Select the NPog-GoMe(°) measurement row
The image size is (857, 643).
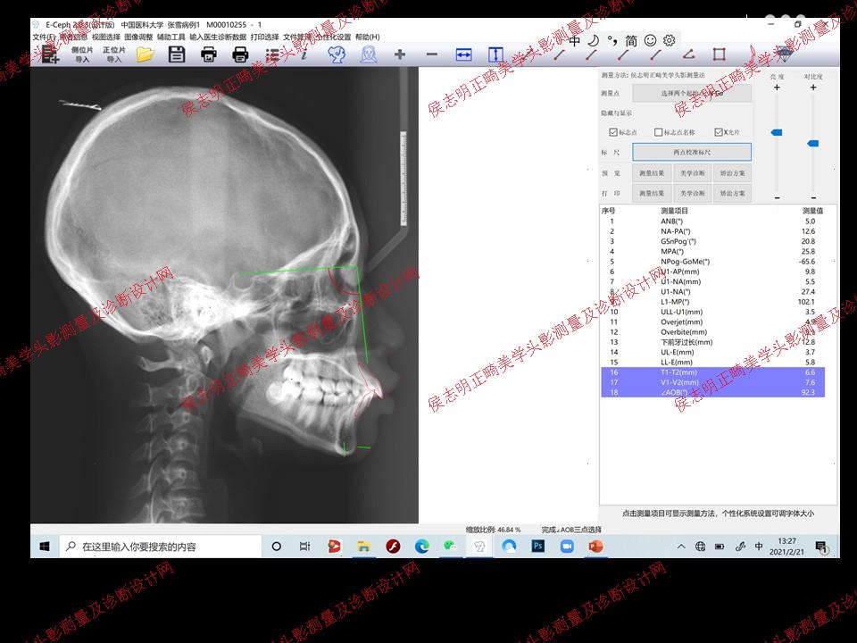712,262
